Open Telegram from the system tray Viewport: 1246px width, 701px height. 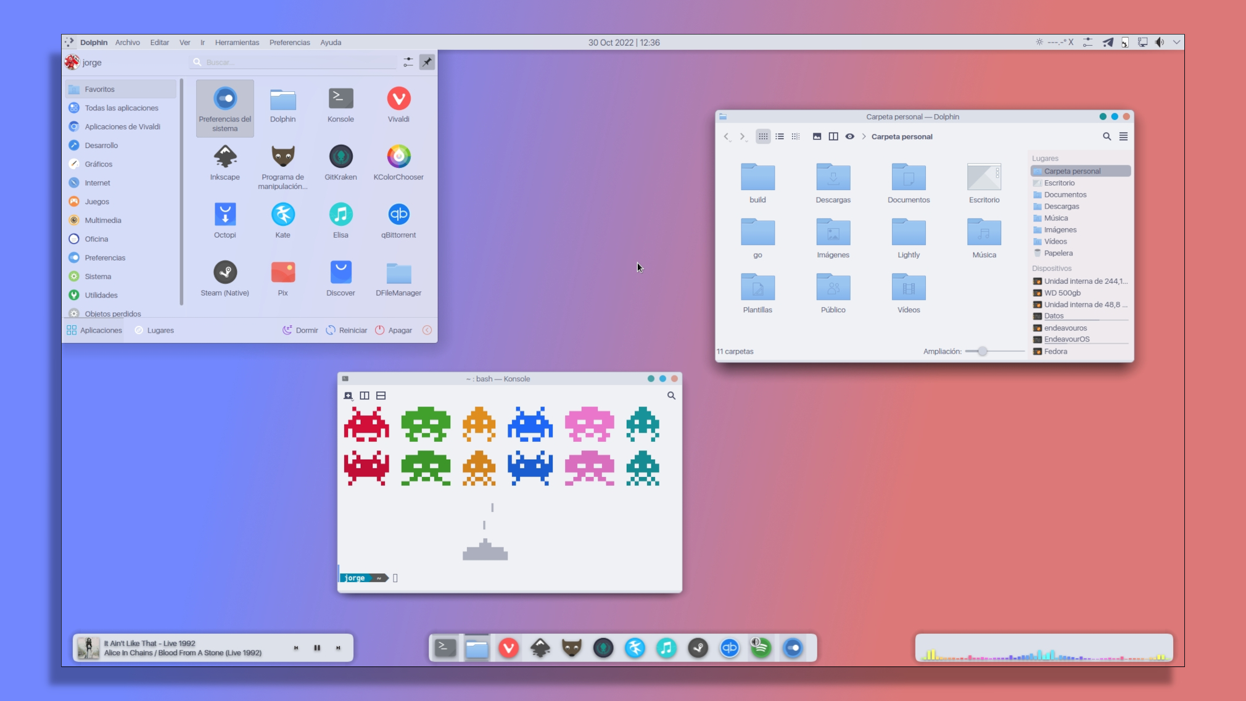point(1108,42)
